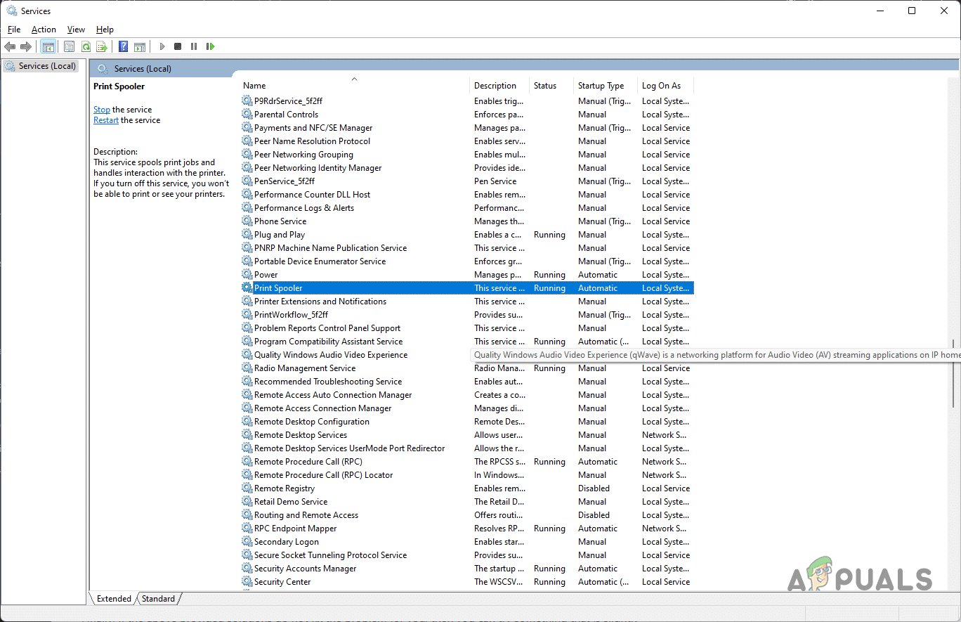Toggle the Show/Hide Action Pane button

click(x=140, y=46)
